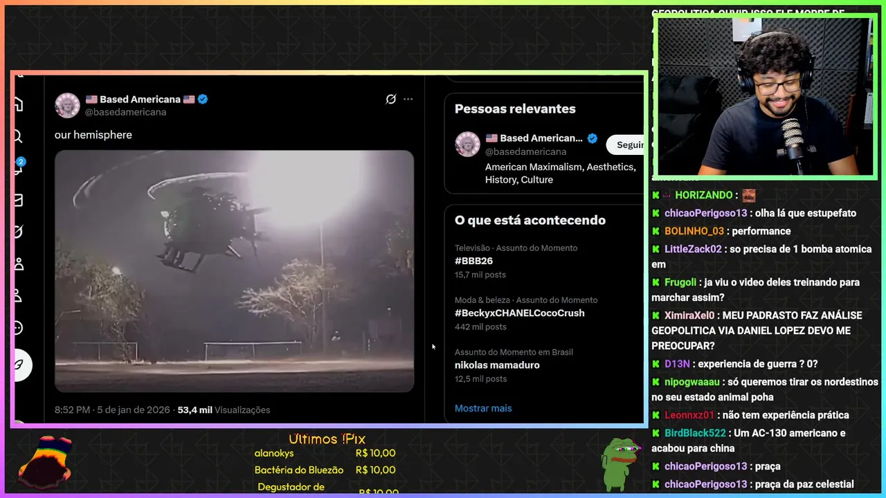Click Mostrar mais link
The height and width of the screenshot is (498, 886).
483,408
